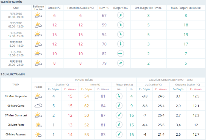The height and width of the screenshot is (140, 206).
Task: Click the Rüzgar Yönü column header
Action: (x=120, y=8)
